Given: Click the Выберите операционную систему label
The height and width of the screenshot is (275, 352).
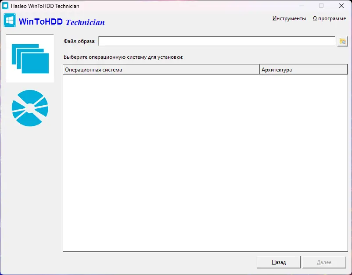Looking at the screenshot, I should click(123, 57).
